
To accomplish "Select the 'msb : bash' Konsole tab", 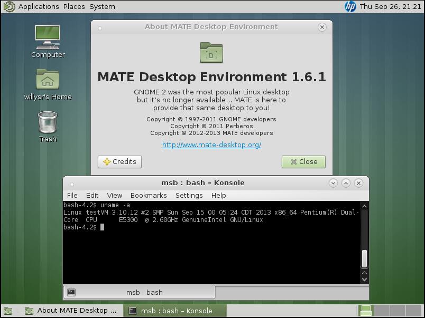I will 140,292.
